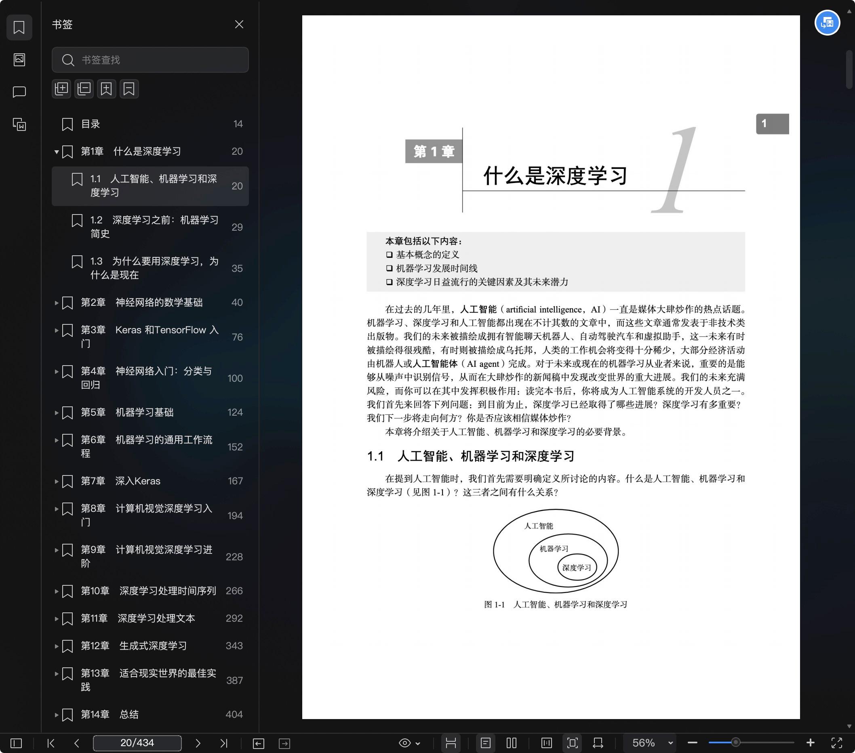Click the blue floating translate button

coord(827,23)
